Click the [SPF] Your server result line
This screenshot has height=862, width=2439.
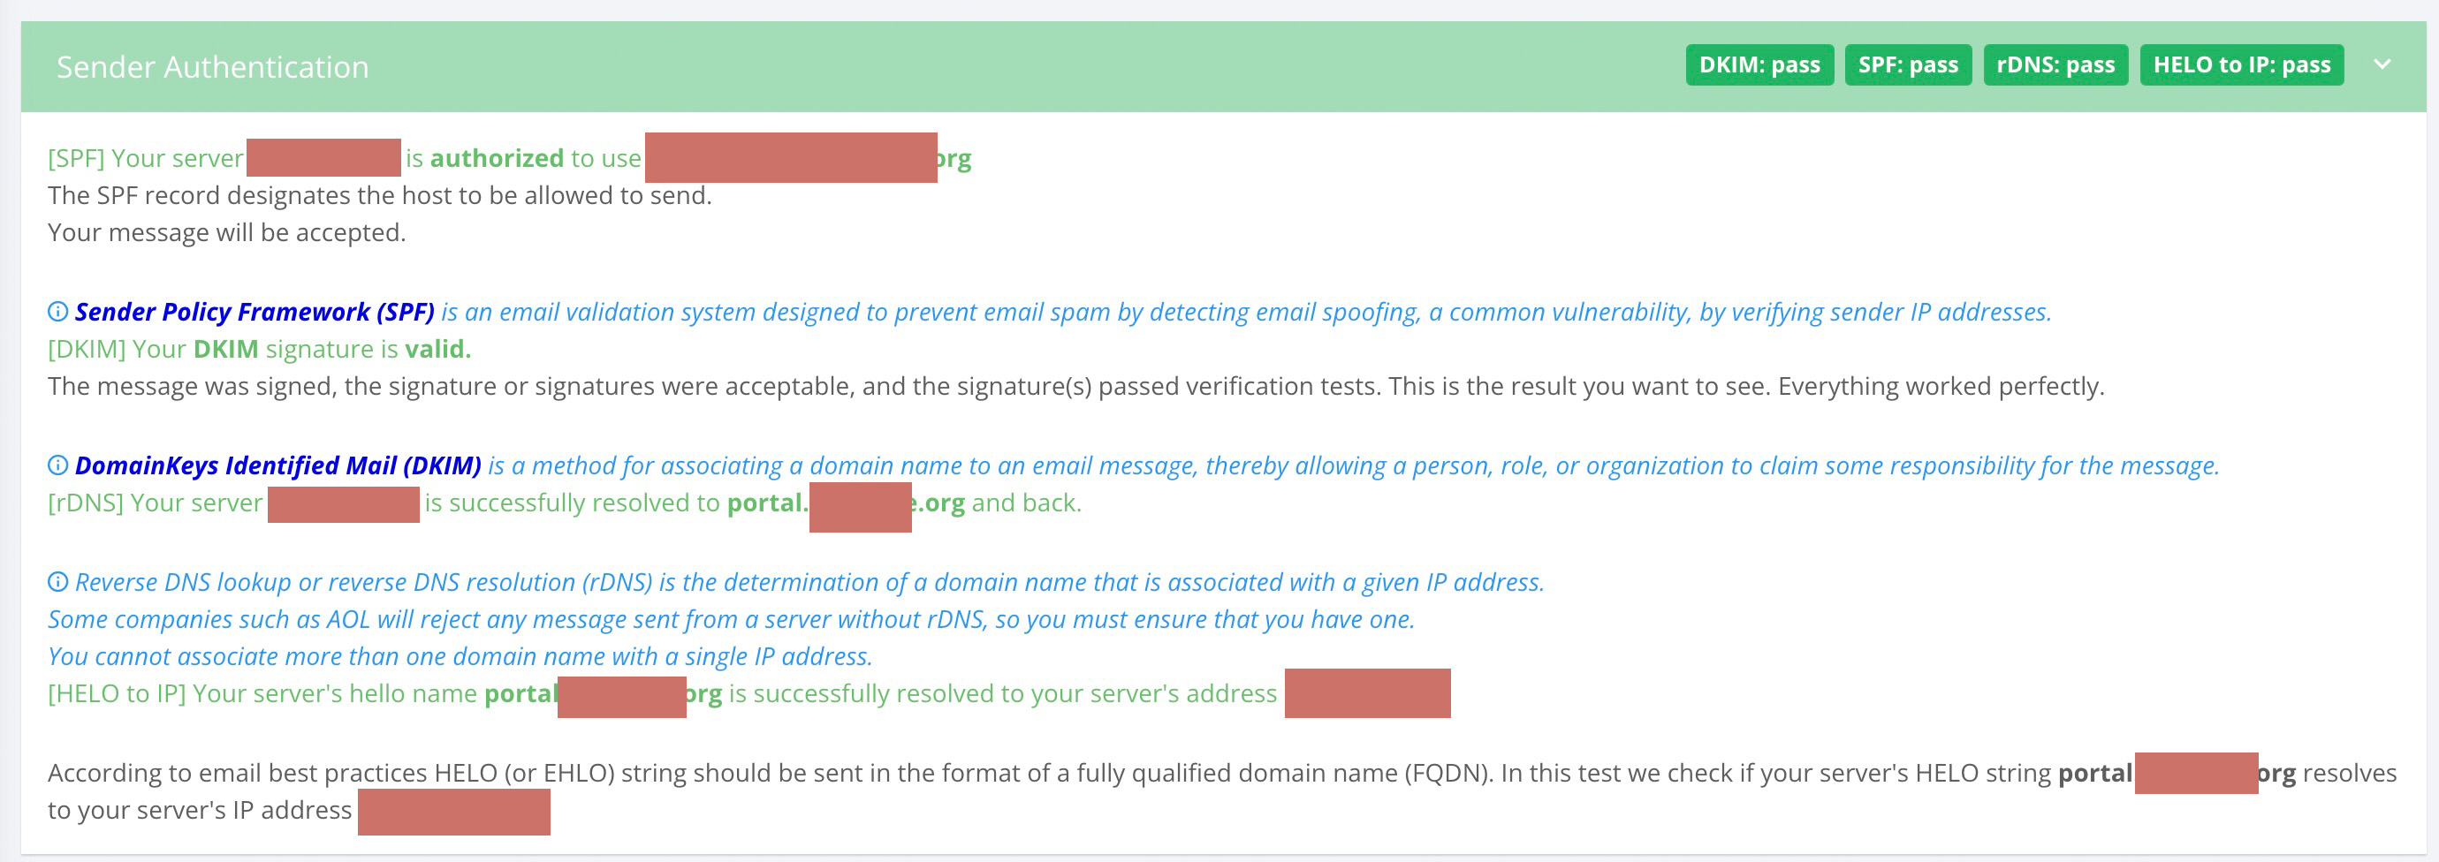509,158
